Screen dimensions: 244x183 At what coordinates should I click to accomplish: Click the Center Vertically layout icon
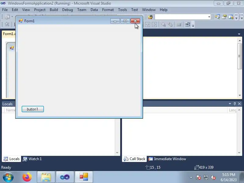click(x=154, y=24)
